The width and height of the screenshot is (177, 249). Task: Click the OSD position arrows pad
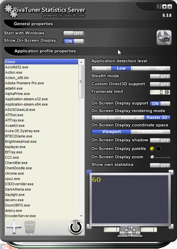point(130,231)
